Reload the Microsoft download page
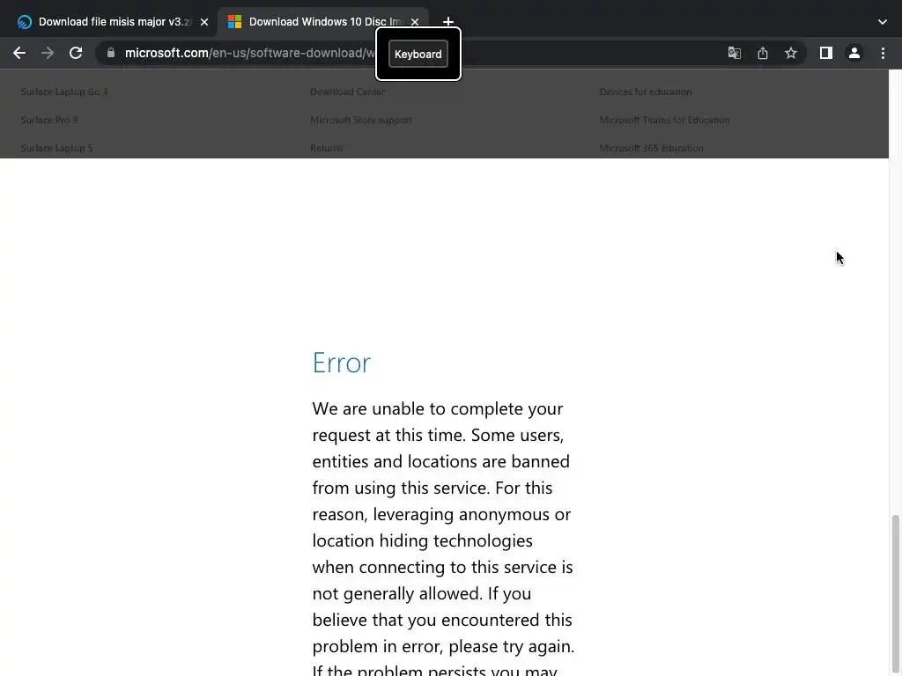 pyautogui.click(x=76, y=54)
